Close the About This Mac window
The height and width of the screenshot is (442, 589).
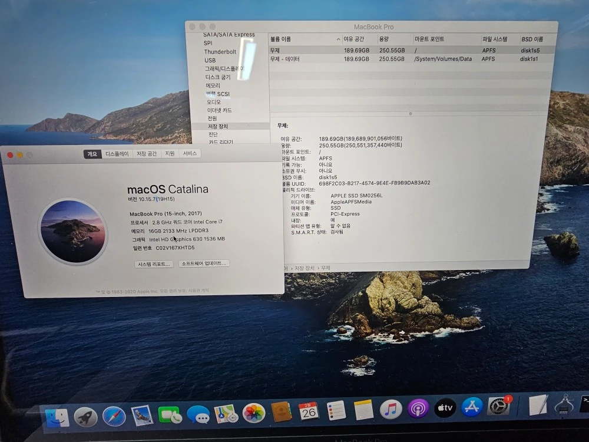pyautogui.click(x=10, y=155)
